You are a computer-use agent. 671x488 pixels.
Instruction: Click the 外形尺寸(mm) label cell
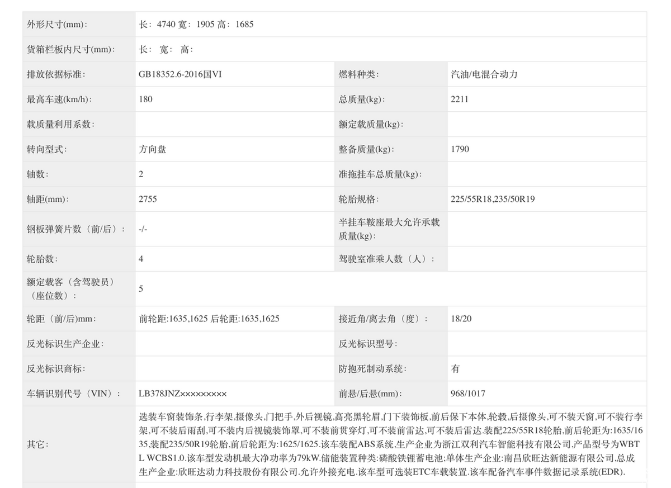[58, 25]
